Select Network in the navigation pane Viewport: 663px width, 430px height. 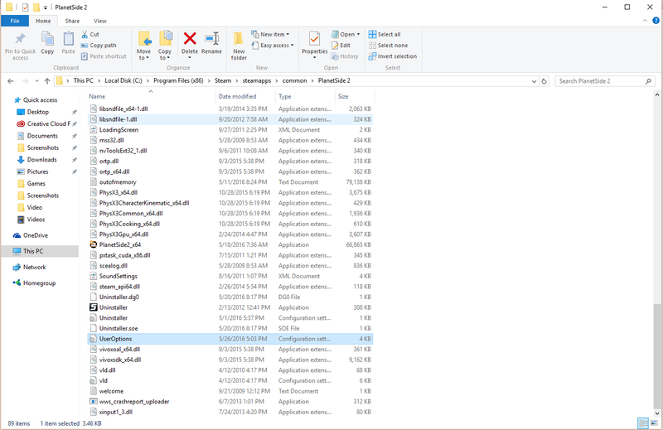click(x=34, y=268)
